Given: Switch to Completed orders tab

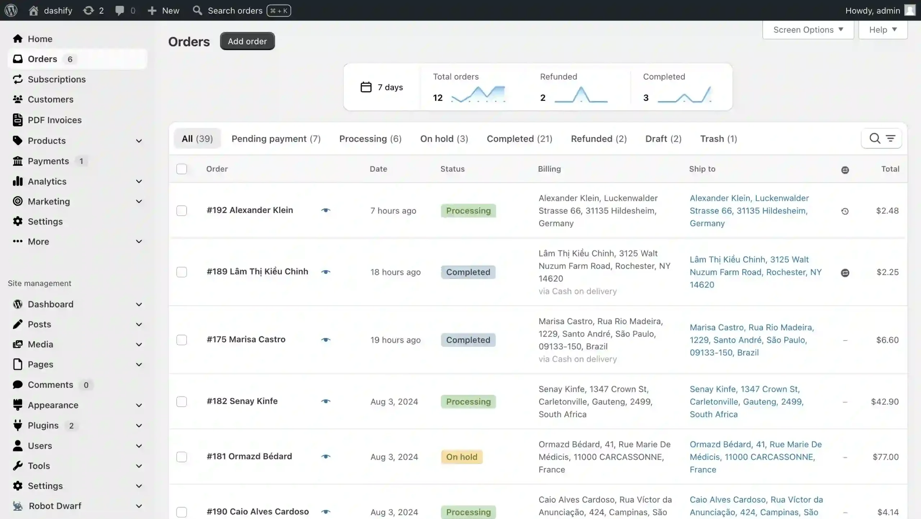Looking at the screenshot, I should tap(520, 138).
